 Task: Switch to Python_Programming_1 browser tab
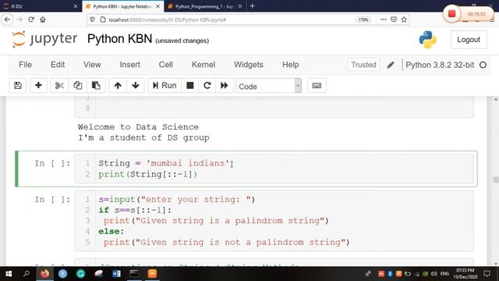tap(204, 6)
